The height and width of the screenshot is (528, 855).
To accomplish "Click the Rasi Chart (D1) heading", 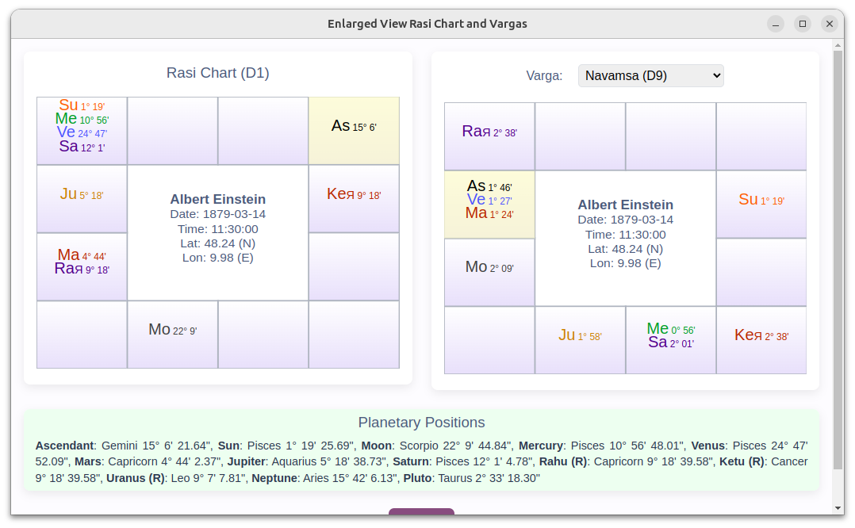I will 217,73.
